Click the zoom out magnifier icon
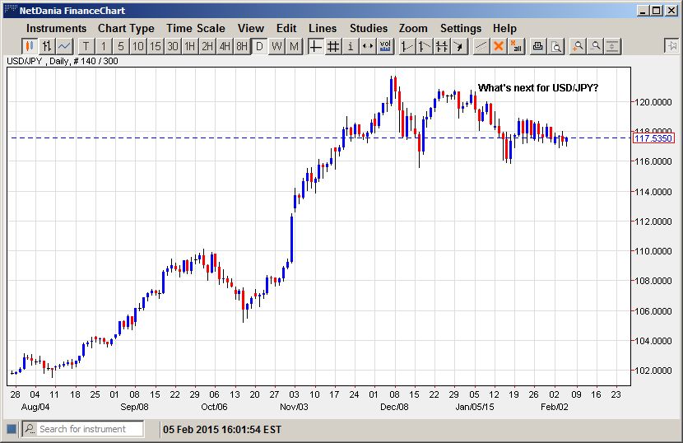The height and width of the screenshot is (443, 683). pyautogui.click(x=595, y=46)
